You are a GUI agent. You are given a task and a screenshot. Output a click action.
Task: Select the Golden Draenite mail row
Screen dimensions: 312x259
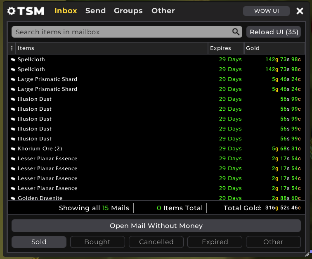click(156, 197)
